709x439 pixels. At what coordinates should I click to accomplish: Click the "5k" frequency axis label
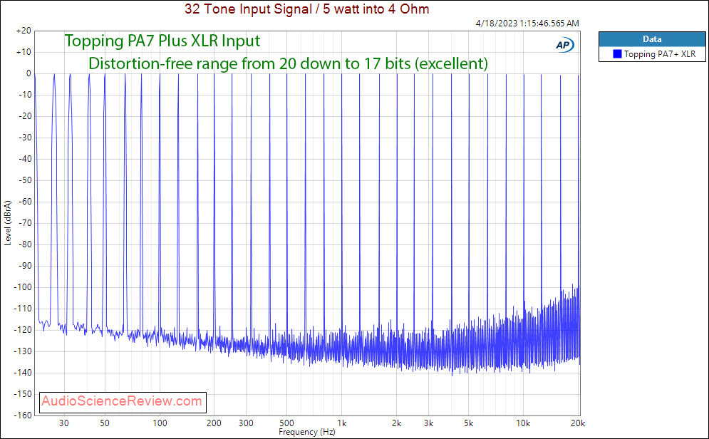click(x=469, y=423)
